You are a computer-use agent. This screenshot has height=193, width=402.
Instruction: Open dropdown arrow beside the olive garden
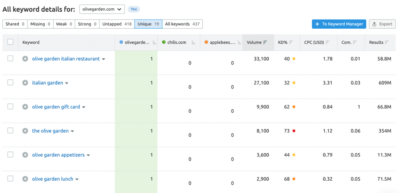click(72, 131)
